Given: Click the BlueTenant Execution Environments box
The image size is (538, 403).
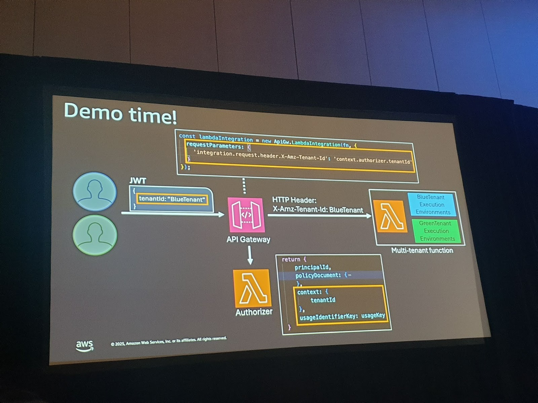Looking at the screenshot, I should tap(432, 205).
